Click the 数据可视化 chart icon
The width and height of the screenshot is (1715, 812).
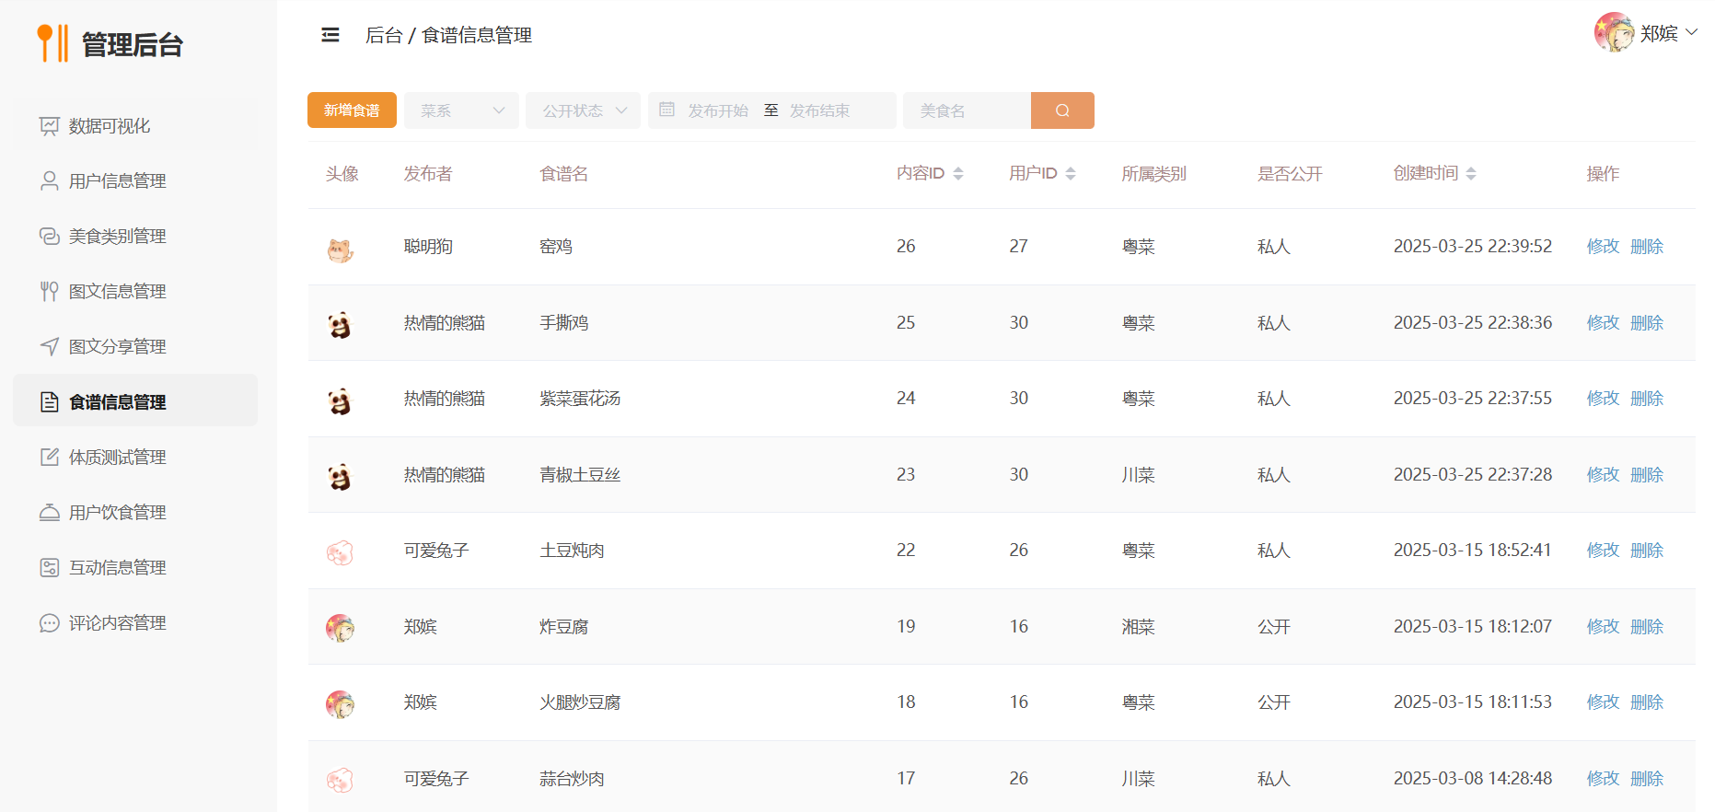(50, 126)
